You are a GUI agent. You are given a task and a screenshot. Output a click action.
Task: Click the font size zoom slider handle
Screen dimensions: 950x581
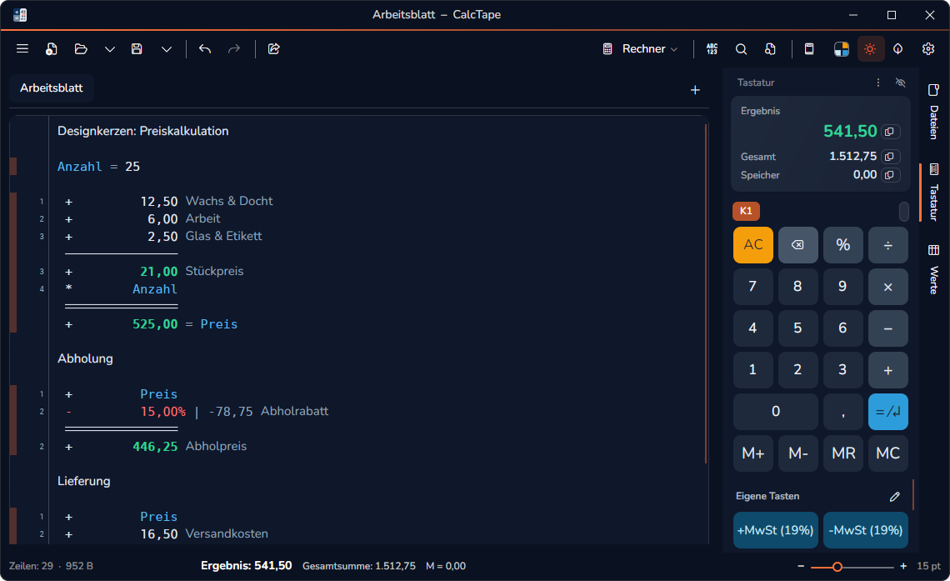pos(837,567)
